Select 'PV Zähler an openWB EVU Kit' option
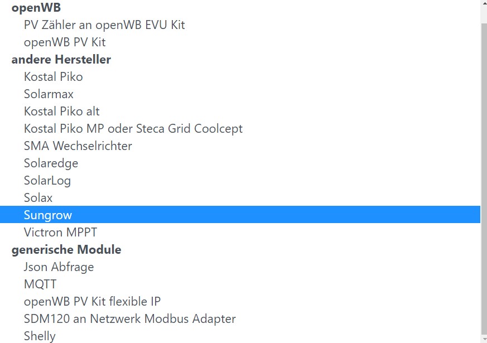The height and width of the screenshot is (343, 487). point(104,25)
